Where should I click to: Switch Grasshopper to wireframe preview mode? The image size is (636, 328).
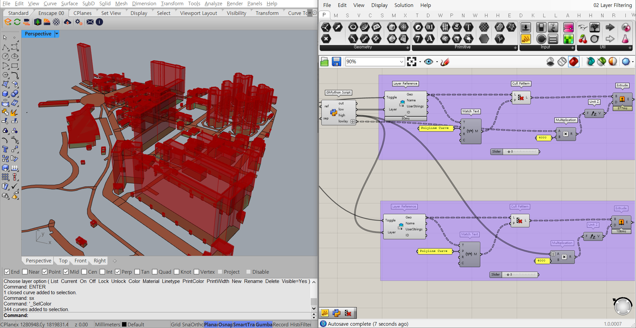point(562,62)
